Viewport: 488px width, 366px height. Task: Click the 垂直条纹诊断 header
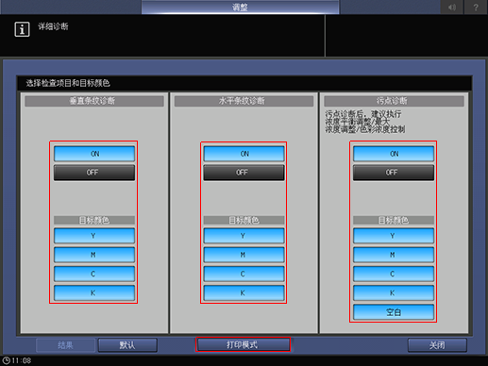pyautogui.click(x=94, y=101)
